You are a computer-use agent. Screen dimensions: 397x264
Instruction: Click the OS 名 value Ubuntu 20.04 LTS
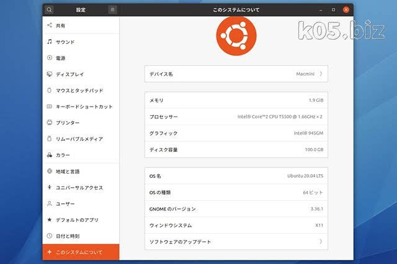(x=305, y=176)
